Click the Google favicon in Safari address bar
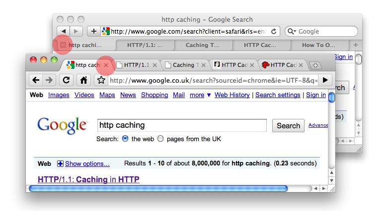Image resolution: width=392 pixels, height=211 pixels. 106,31
